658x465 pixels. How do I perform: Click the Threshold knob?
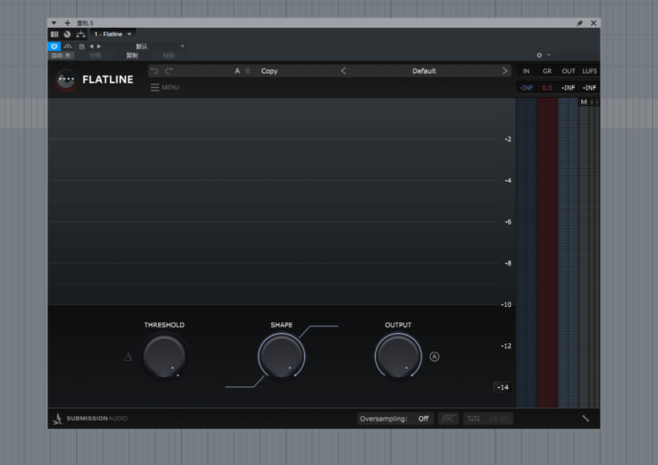[164, 356]
